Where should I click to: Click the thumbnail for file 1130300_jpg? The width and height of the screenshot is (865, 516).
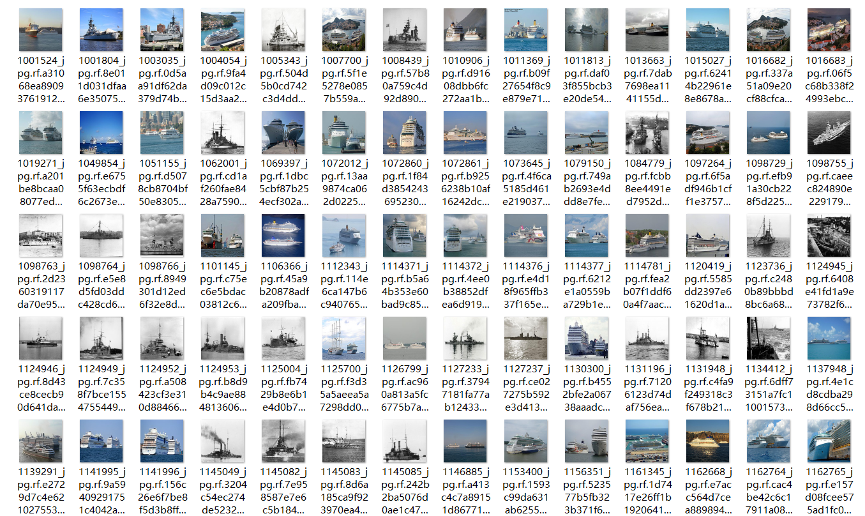[586, 338]
